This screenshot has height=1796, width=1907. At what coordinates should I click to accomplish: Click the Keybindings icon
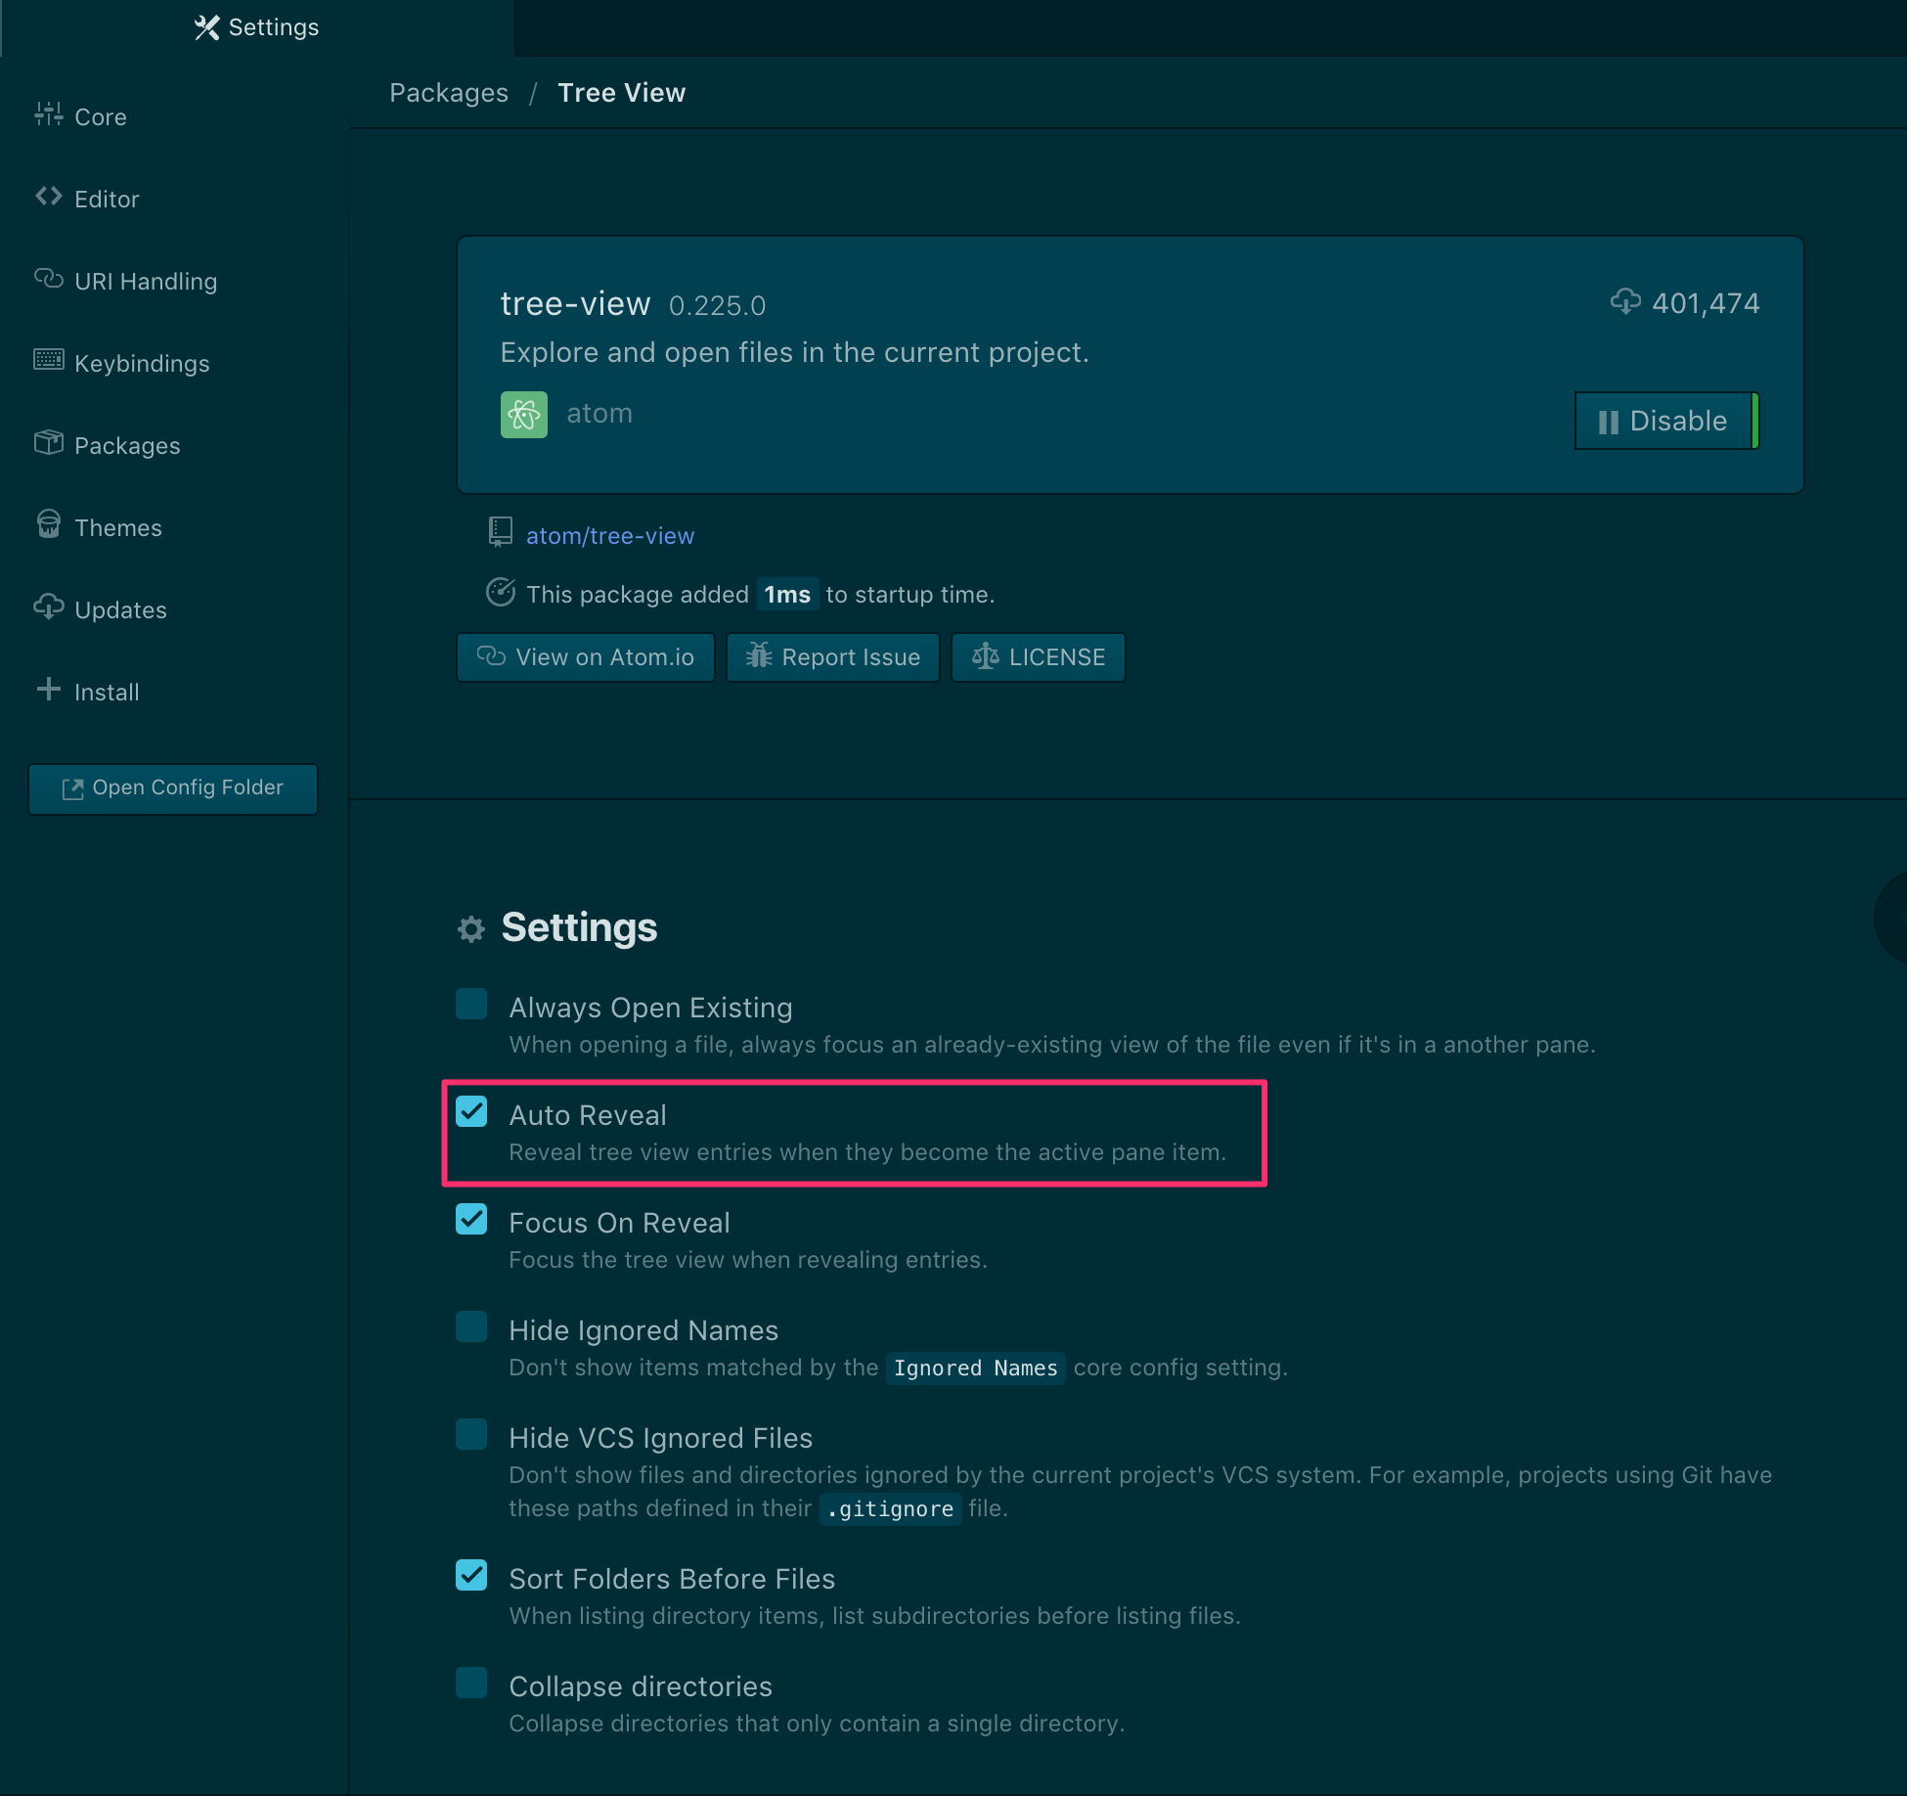pos(47,361)
